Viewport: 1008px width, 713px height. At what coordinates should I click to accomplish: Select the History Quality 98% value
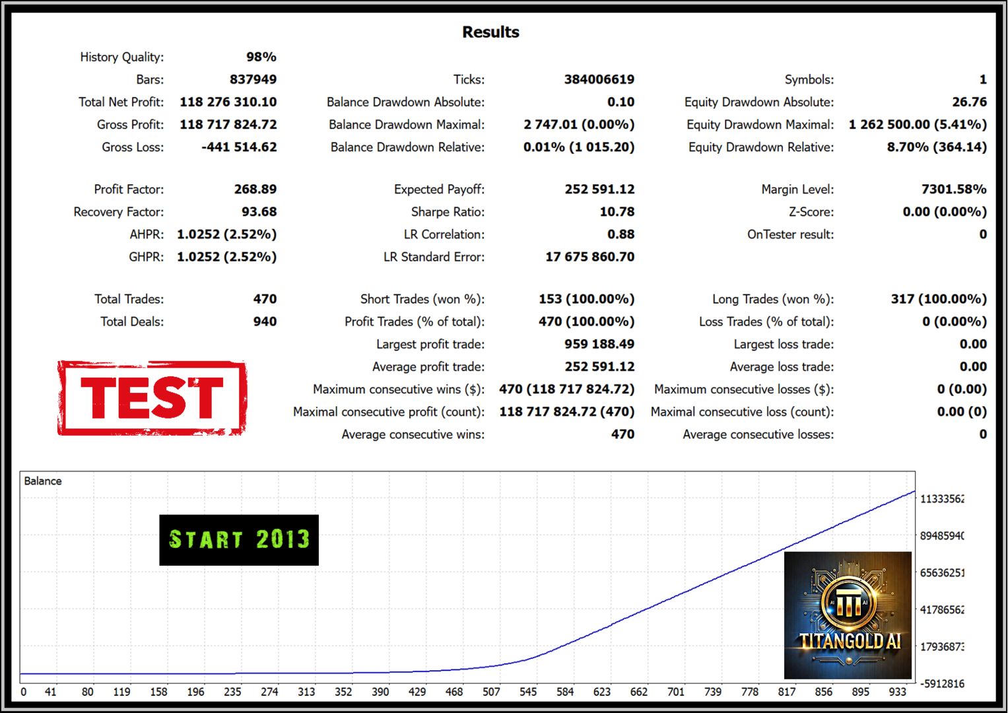[261, 57]
